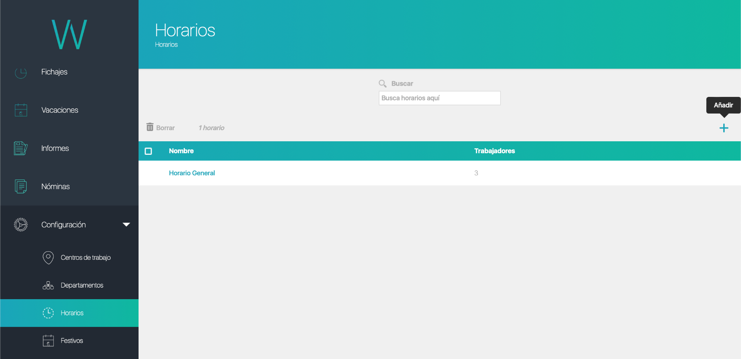741x359 pixels.
Task: Click the Informes document icon
Action: tap(21, 148)
